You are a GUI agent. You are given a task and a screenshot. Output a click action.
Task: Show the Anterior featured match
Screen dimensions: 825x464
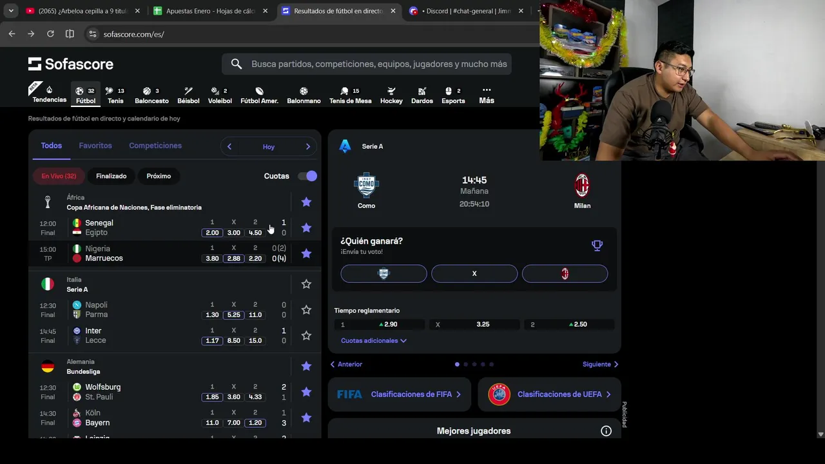click(346, 364)
